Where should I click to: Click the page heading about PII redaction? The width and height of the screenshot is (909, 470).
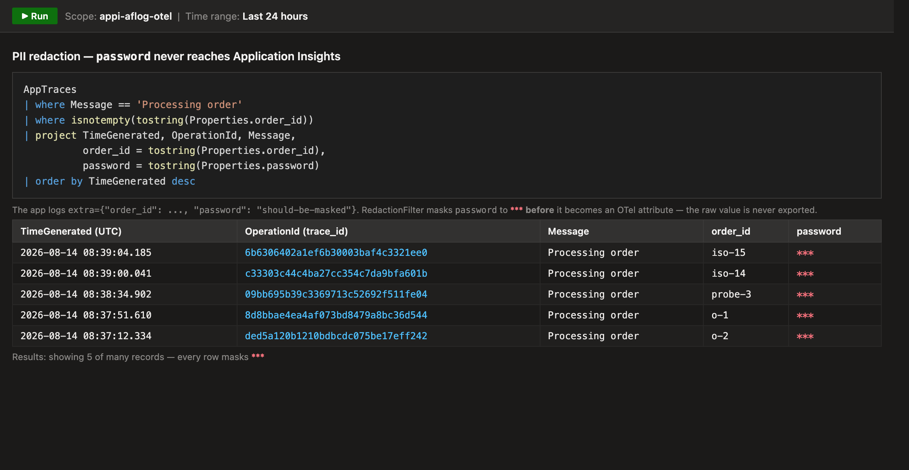point(176,56)
